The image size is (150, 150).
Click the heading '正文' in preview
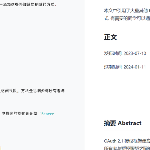point(110,37)
